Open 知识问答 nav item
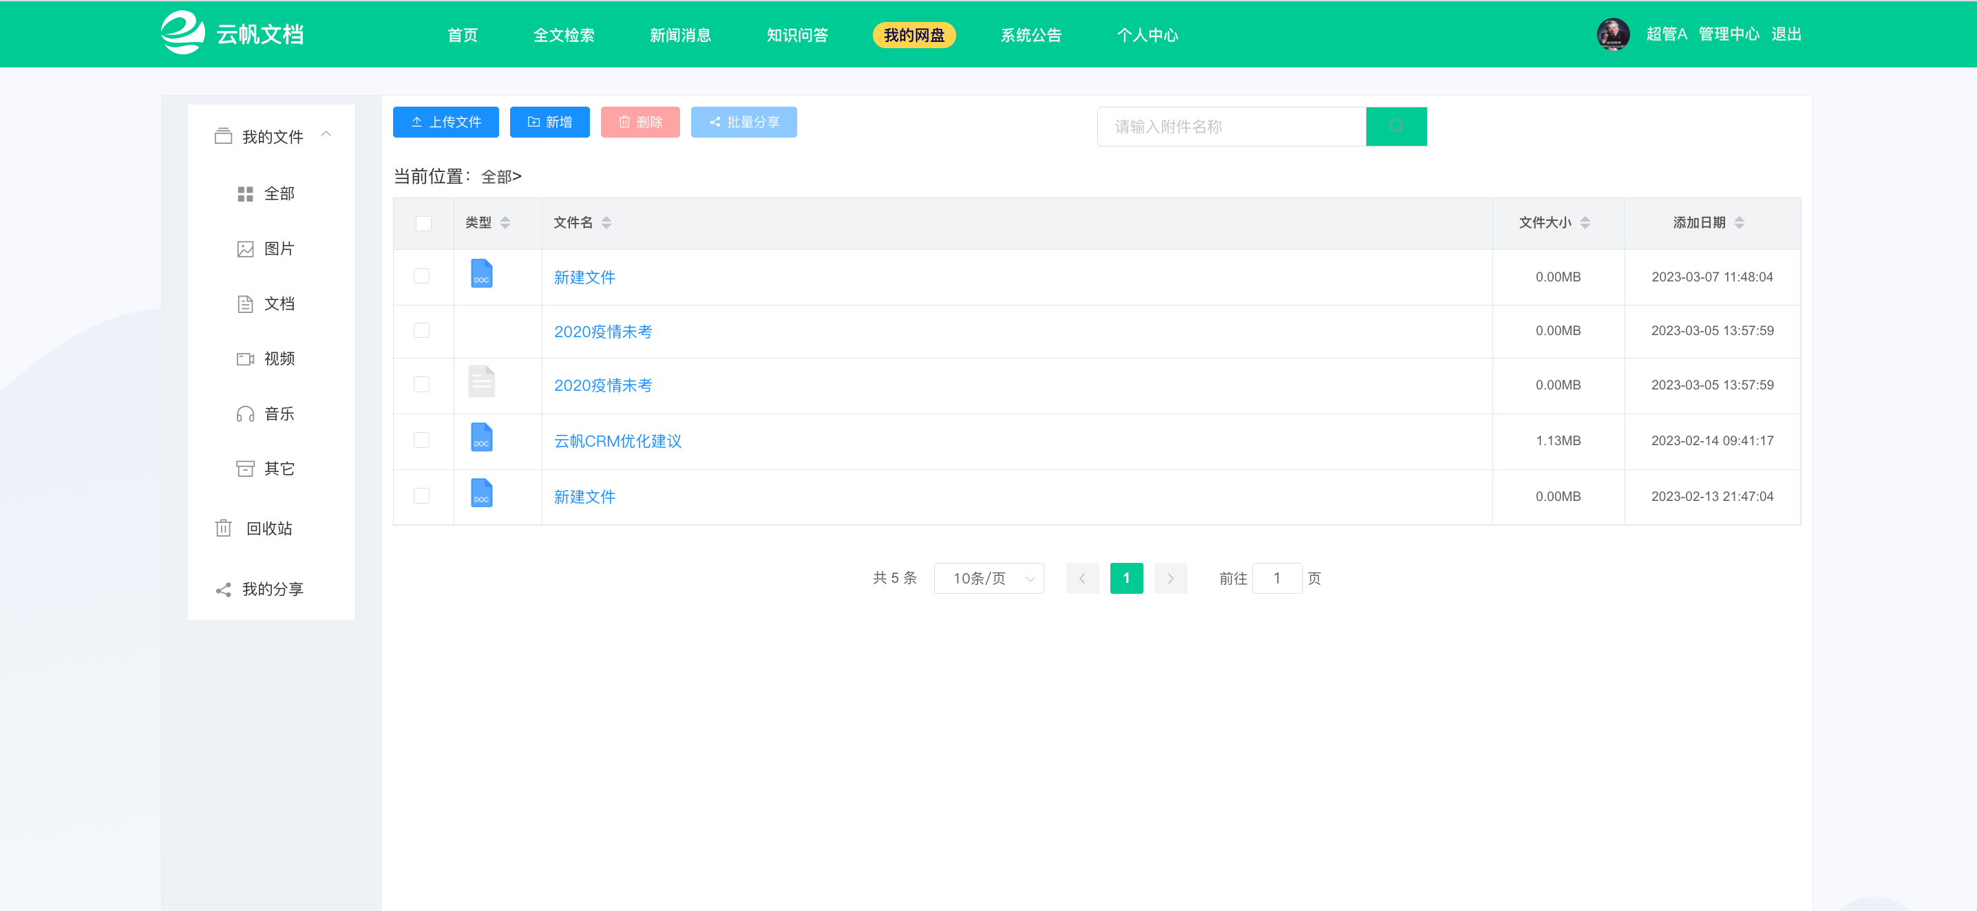Viewport: 1977px width, 911px height. pyautogui.click(x=797, y=35)
